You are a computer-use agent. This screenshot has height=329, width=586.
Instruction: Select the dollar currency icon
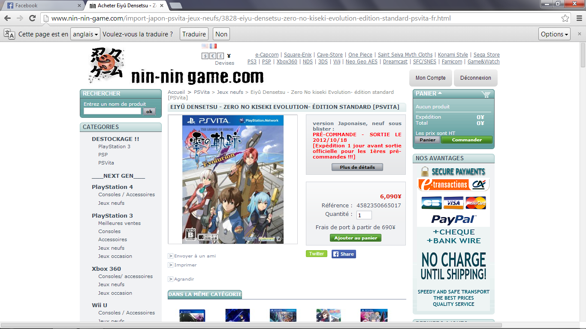click(205, 56)
